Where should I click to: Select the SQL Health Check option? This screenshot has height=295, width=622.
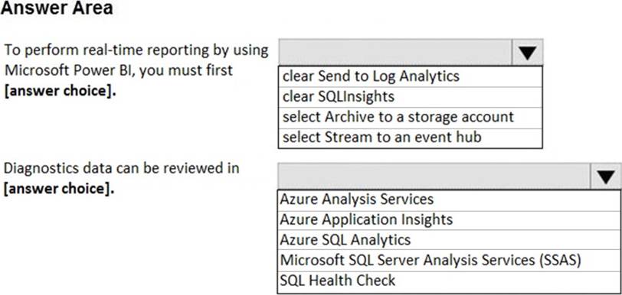point(449,280)
